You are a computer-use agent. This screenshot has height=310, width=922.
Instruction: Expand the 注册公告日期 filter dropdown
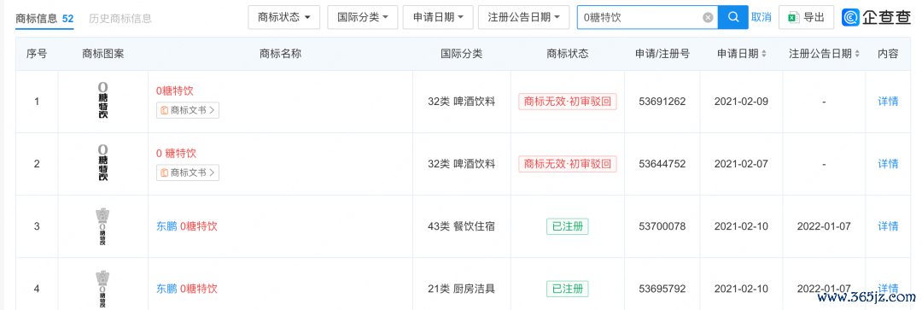524,17
